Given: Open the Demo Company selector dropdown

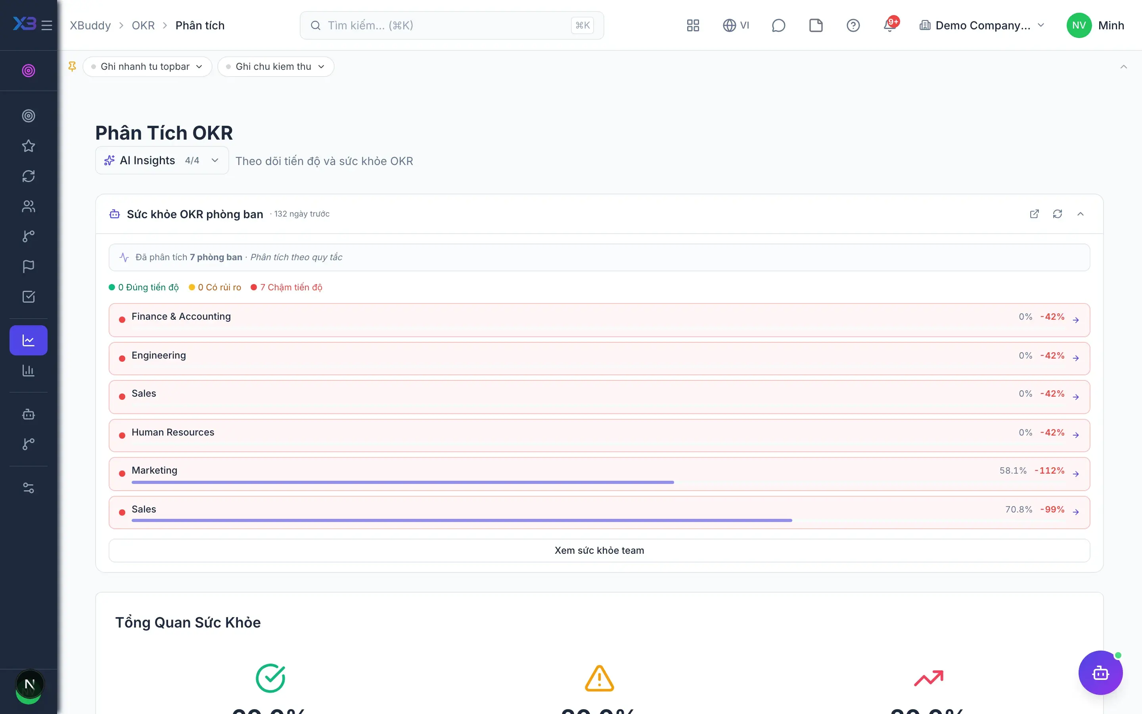Looking at the screenshot, I should (x=981, y=25).
